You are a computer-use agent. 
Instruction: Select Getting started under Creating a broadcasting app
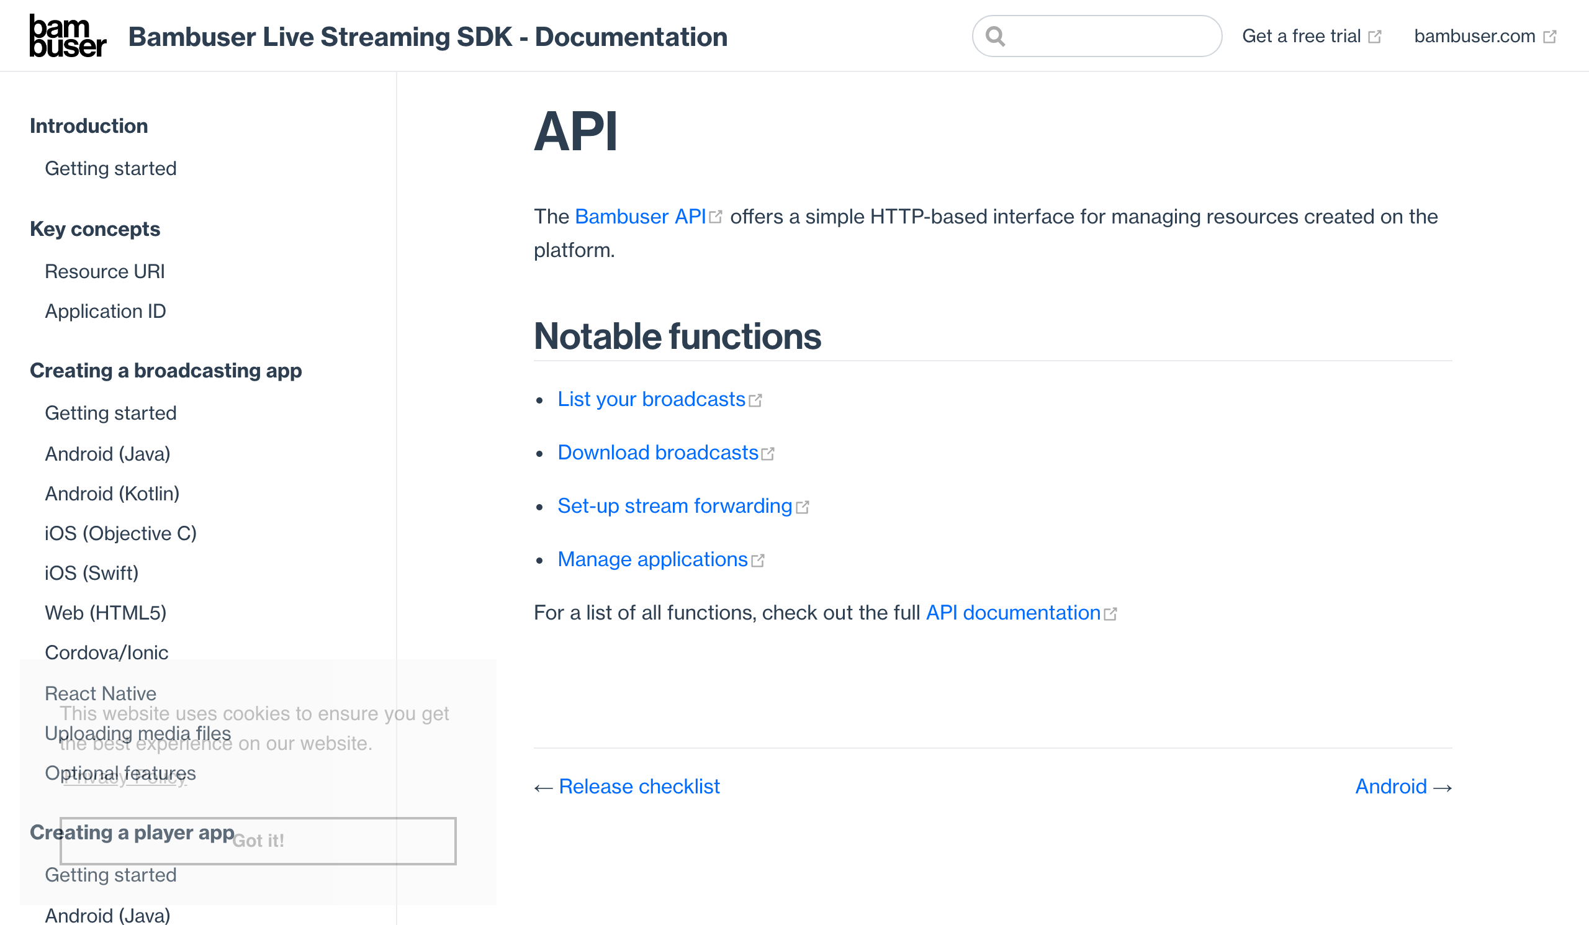tap(110, 413)
